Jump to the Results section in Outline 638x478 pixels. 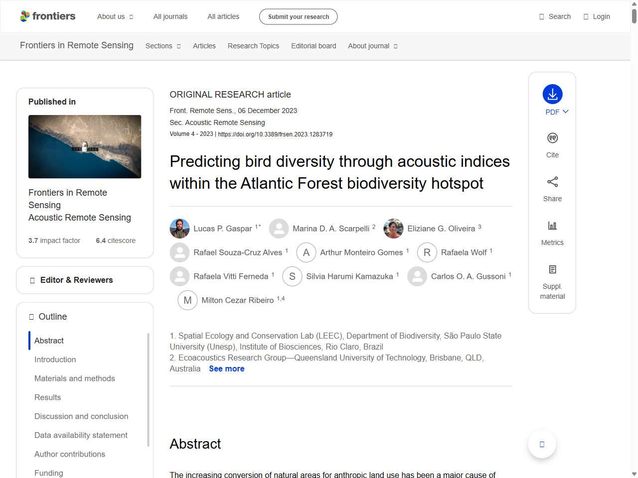coord(47,397)
